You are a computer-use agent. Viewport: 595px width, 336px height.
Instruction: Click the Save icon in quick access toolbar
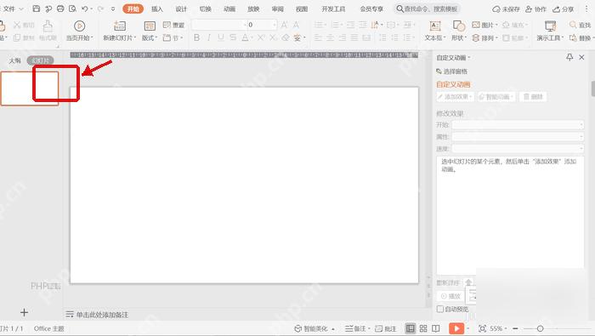[x=36, y=9]
